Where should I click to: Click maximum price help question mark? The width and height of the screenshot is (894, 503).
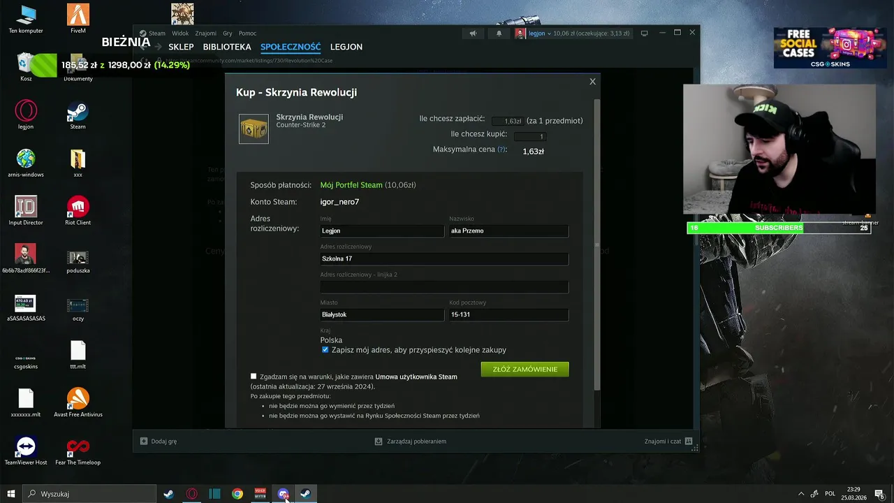(x=501, y=150)
